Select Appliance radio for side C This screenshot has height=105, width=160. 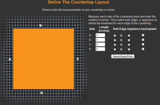click(x=129, y=45)
